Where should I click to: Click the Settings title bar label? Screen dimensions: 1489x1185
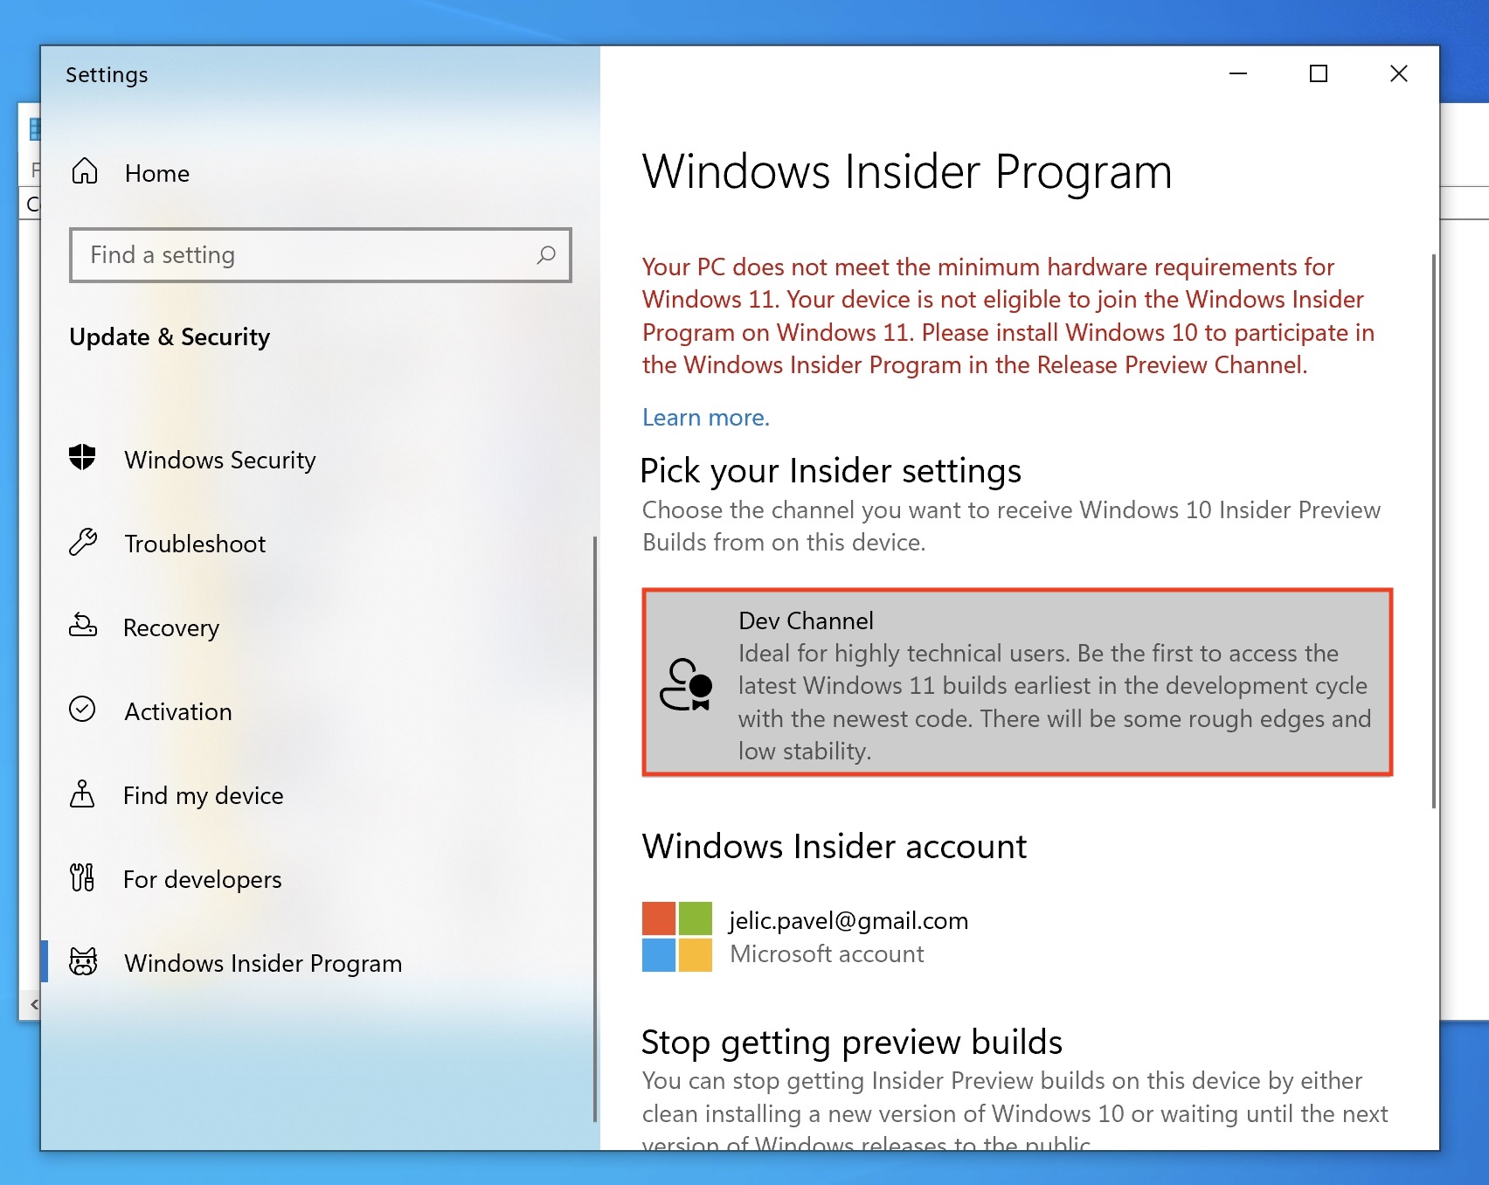point(107,74)
